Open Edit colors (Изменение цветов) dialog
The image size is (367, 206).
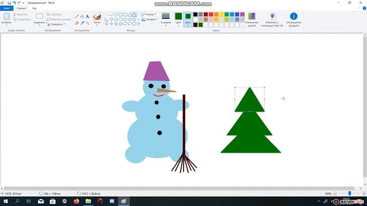252,19
